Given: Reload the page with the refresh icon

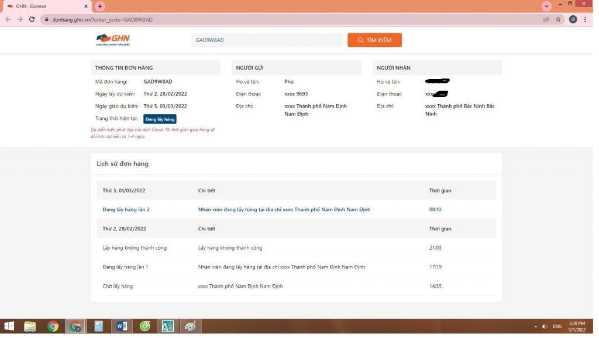Looking at the screenshot, I should (32, 19).
